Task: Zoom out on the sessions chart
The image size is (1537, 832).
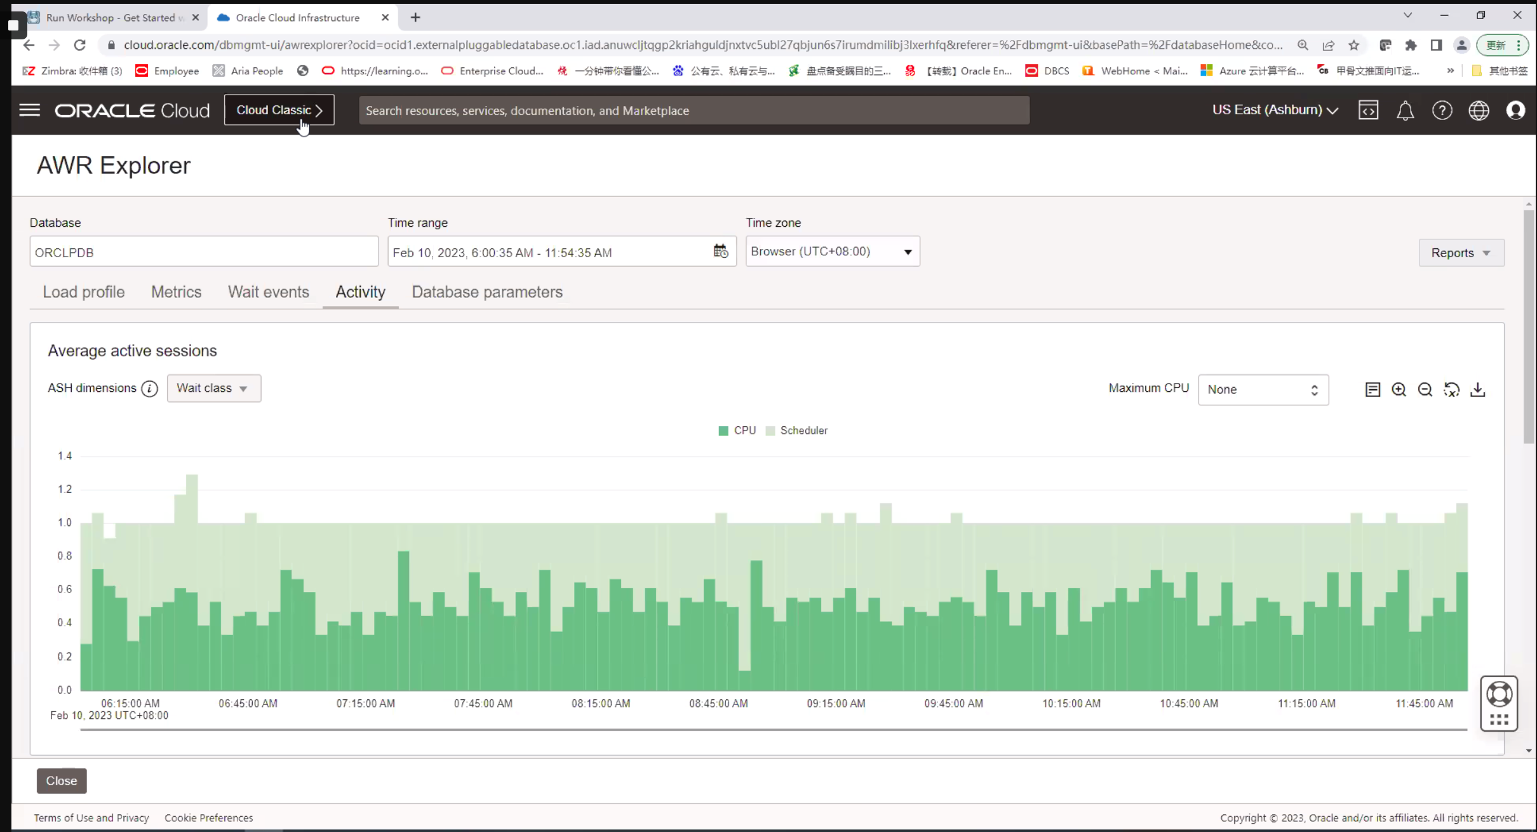Action: [x=1425, y=389]
